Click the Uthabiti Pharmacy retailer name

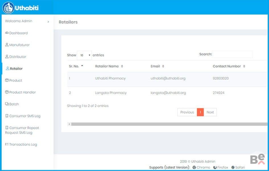tap(110, 78)
